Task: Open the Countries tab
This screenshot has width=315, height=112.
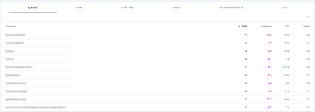Action: click(127, 8)
